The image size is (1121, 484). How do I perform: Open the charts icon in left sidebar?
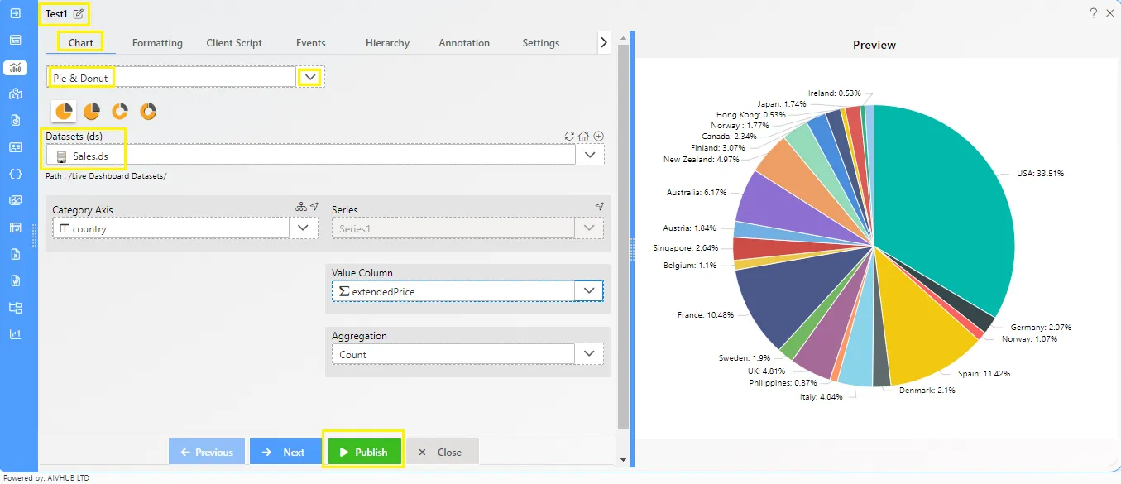pos(15,68)
